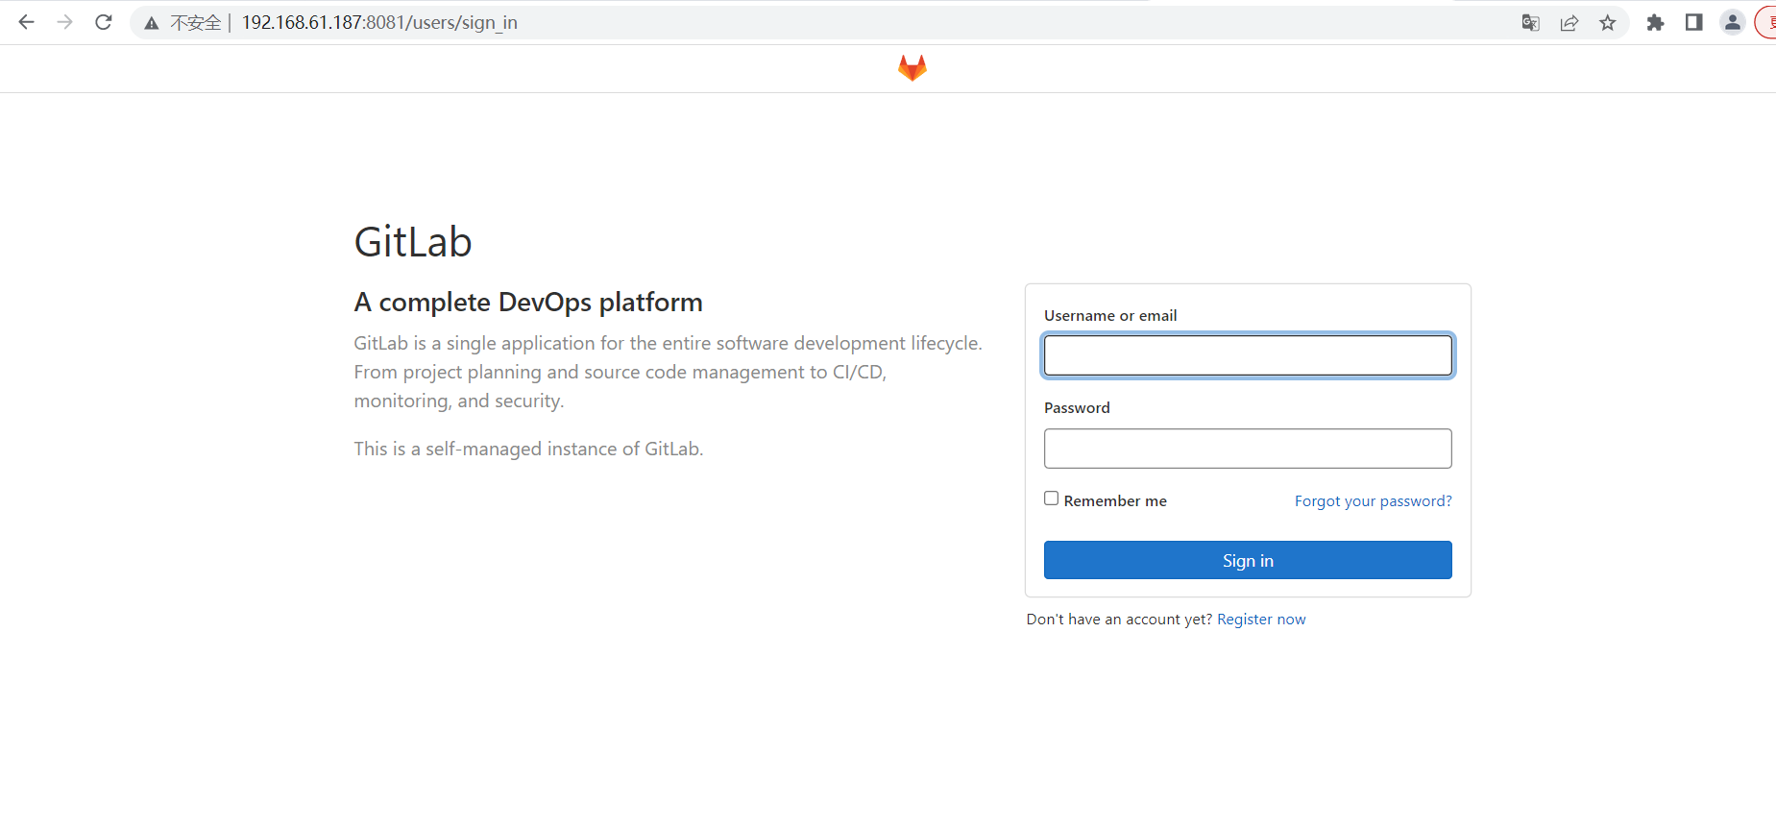
Task: Bookmark this page with the star icon
Action: click(1608, 23)
